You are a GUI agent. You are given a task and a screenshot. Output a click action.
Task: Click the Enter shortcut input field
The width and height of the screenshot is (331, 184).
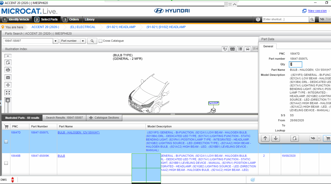point(285,19)
